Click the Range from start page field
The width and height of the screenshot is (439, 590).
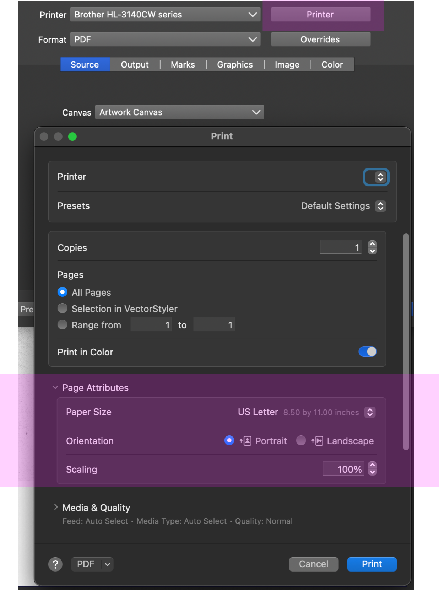click(x=151, y=324)
